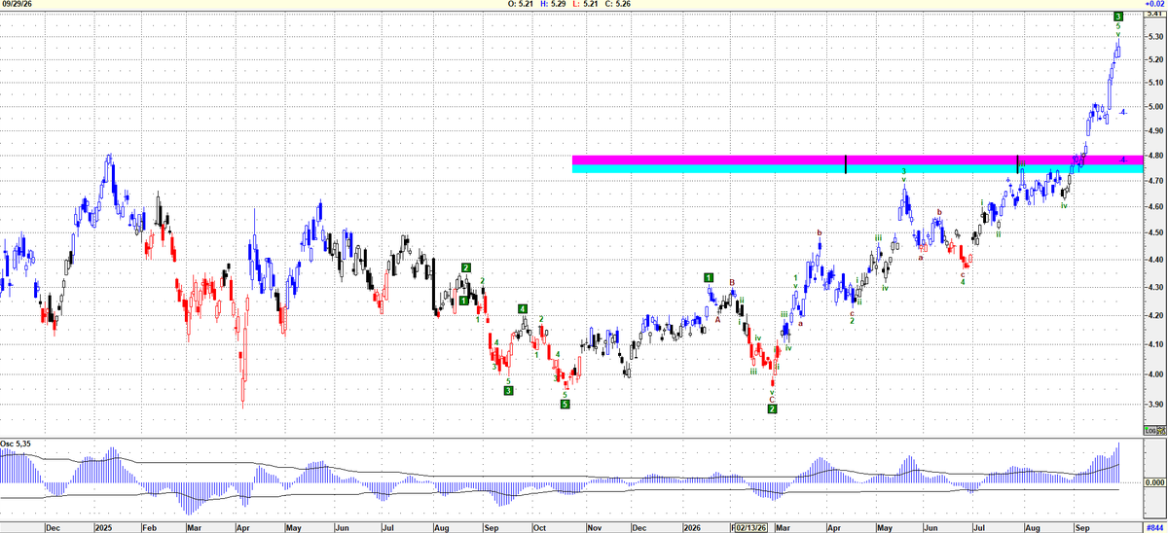The image size is (1168, 533).
Task: Select the green boxed 5 wave label
Action: (x=565, y=404)
